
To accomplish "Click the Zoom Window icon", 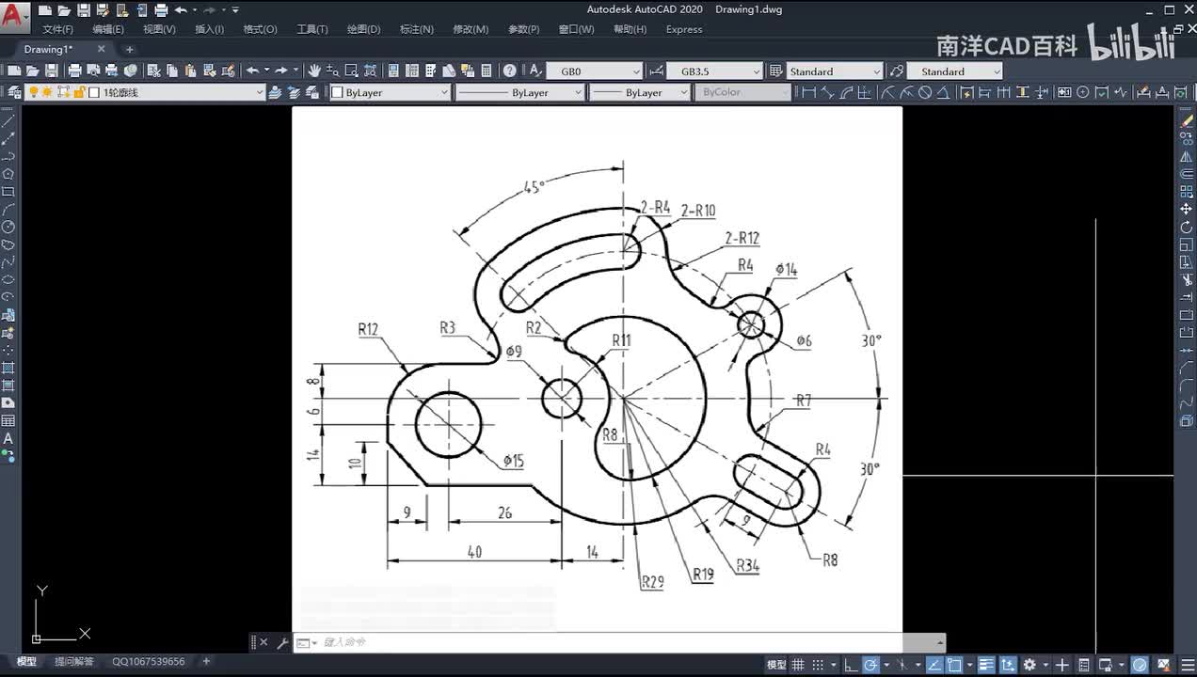I will (351, 71).
